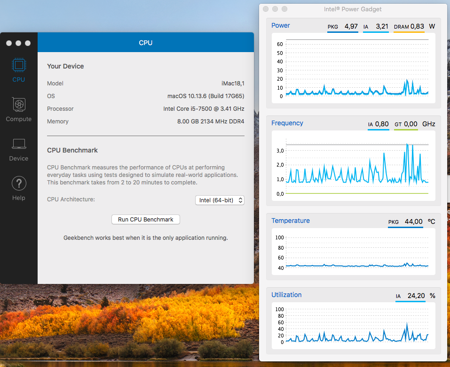Open the CPU Architecture dropdown
450x367 pixels.
click(x=220, y=200)
